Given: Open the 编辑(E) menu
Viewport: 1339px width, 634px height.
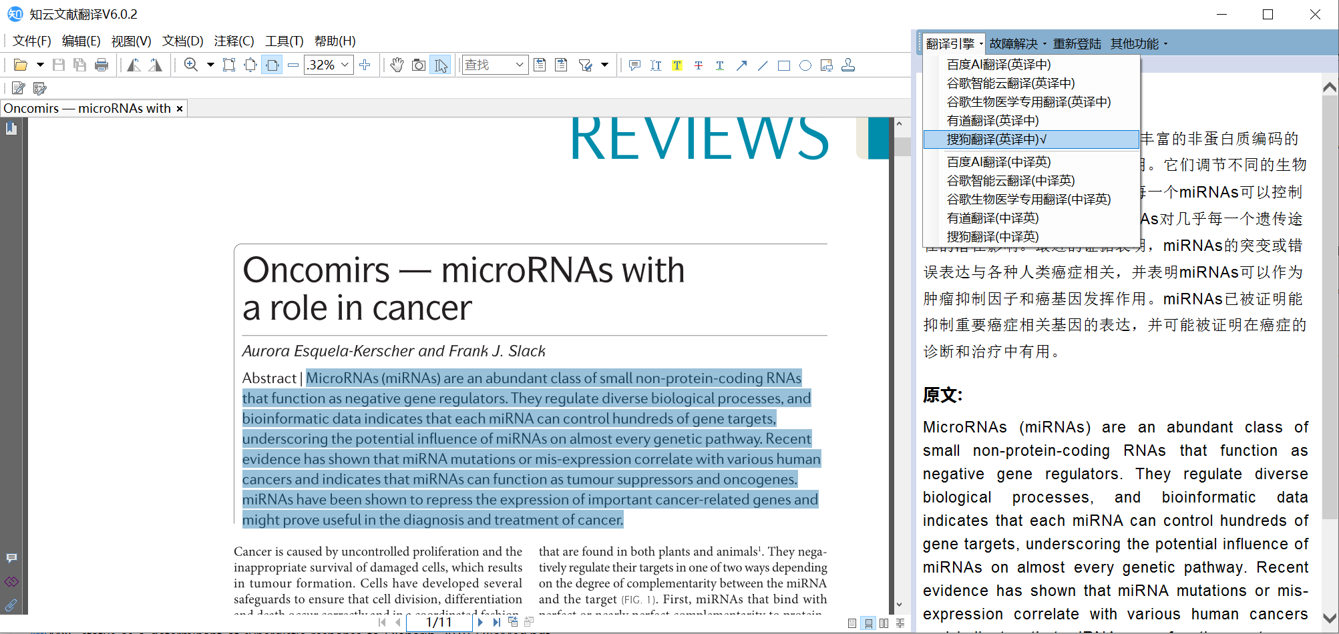Looking at the screenshot, I should tap(81, 41).
